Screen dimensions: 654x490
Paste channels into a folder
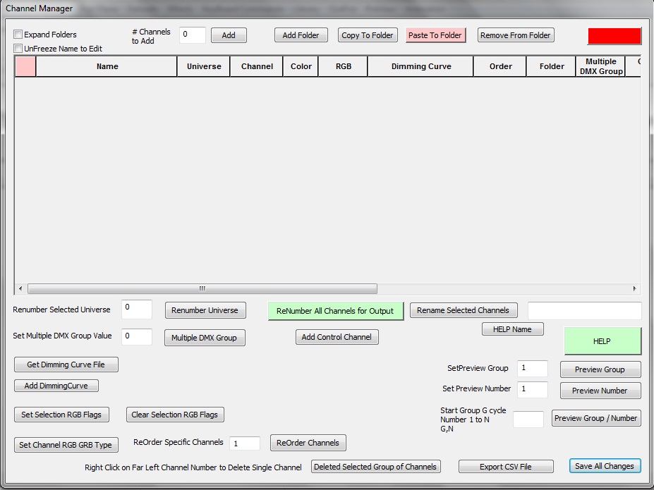tap(434, 35)
